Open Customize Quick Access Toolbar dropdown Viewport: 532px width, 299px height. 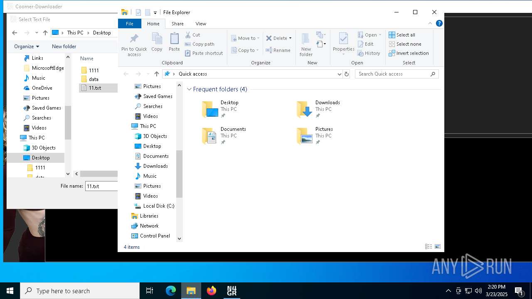(x=155, y=13)
